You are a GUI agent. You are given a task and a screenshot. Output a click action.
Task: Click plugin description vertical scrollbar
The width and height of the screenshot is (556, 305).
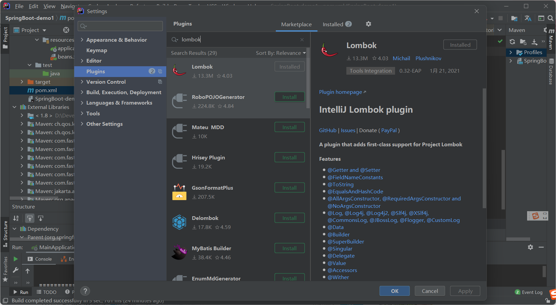484,148
